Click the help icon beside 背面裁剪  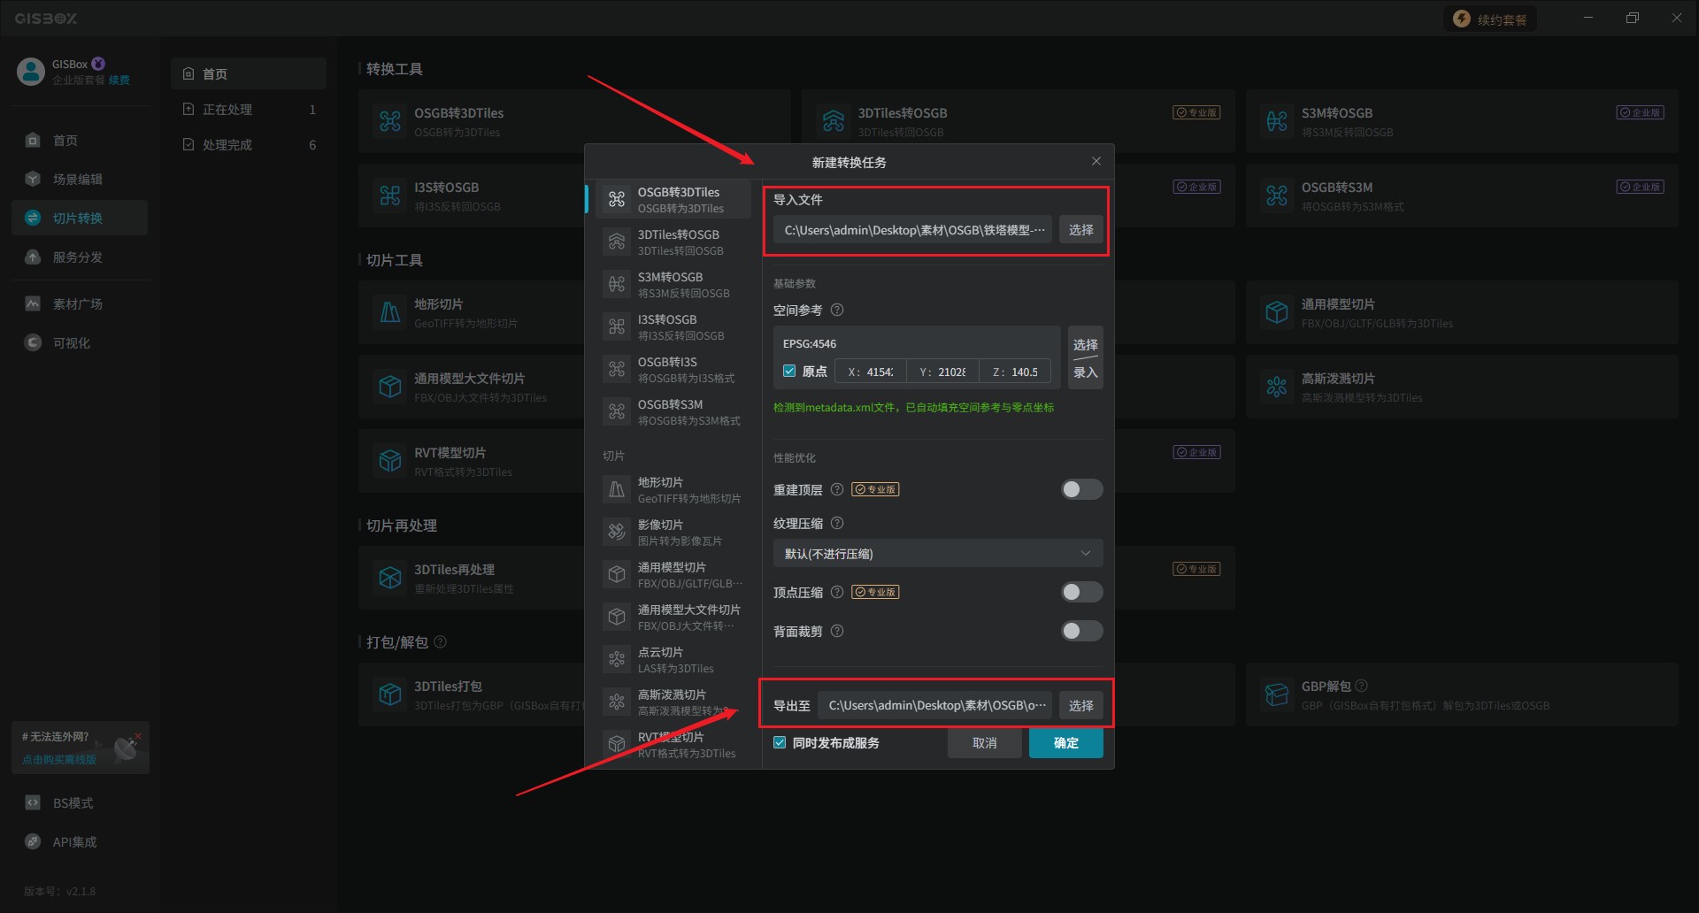coord(837,631)
